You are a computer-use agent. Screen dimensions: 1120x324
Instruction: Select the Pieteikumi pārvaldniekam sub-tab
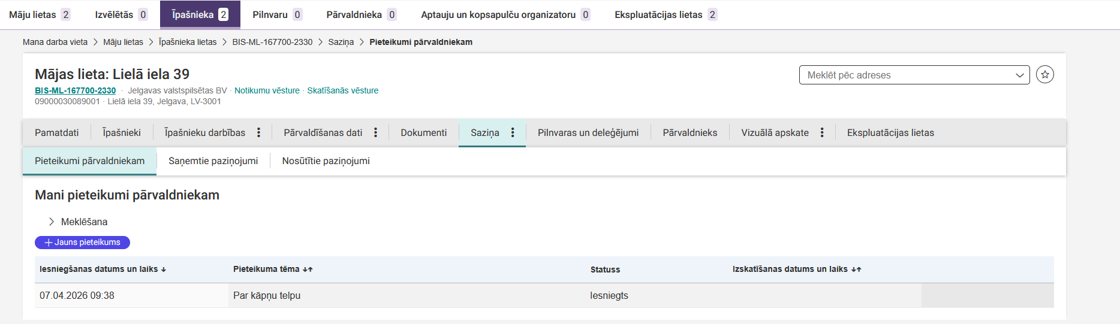(89, 161)
